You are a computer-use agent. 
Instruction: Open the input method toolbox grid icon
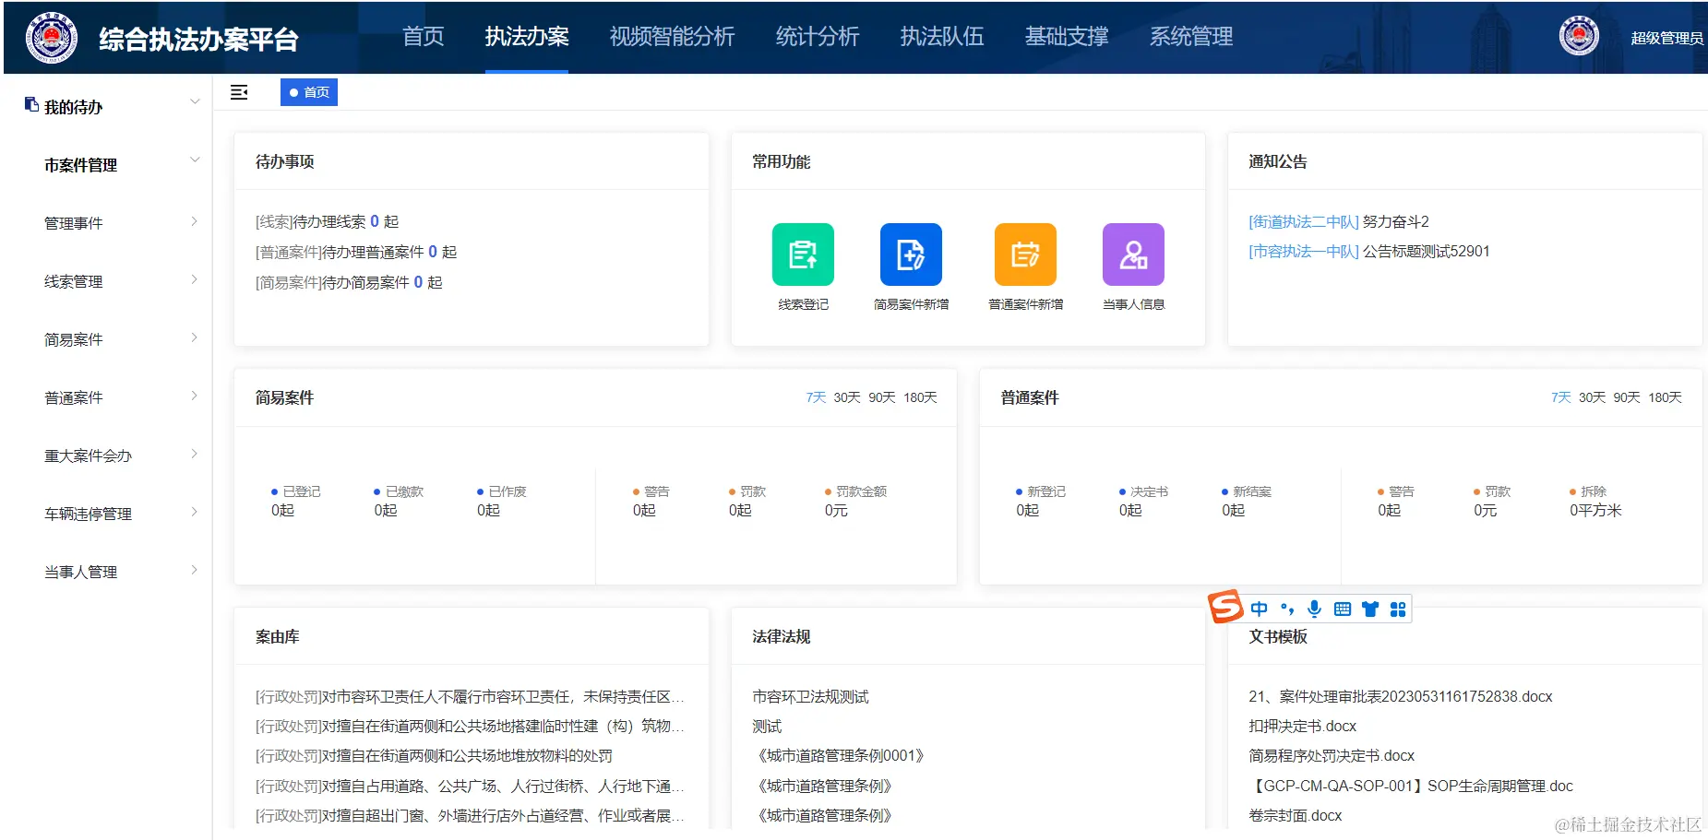tap(1398, 609)
